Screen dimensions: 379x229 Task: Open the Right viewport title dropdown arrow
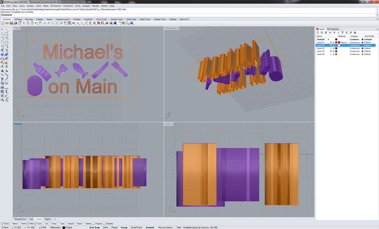click(172, 124)
